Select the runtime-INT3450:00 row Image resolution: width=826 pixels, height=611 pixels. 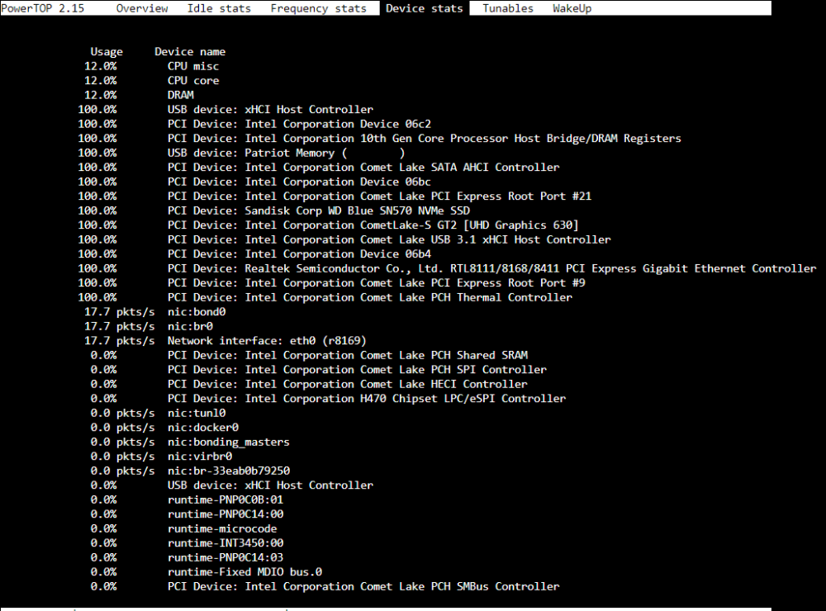click(x=187, y=543)
